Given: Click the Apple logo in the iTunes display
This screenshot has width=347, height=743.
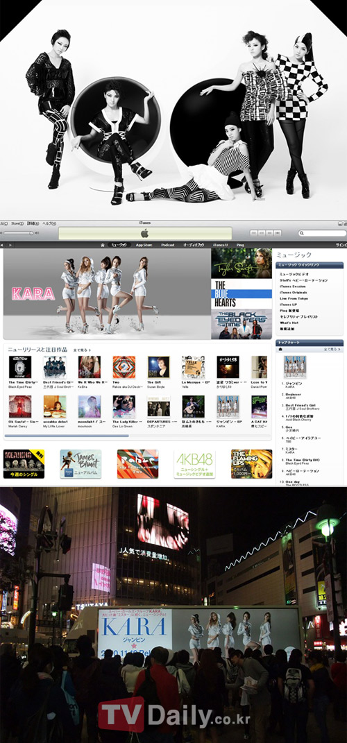Looking at the screenshot, I should point(145,233).
